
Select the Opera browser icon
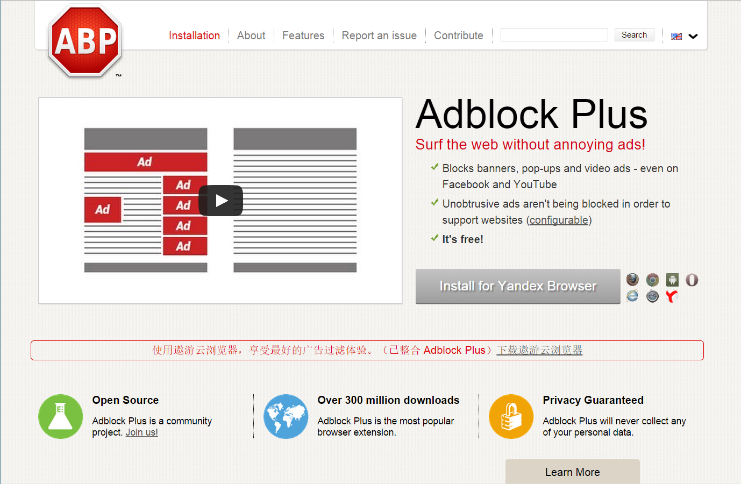[x=692, y=280]
